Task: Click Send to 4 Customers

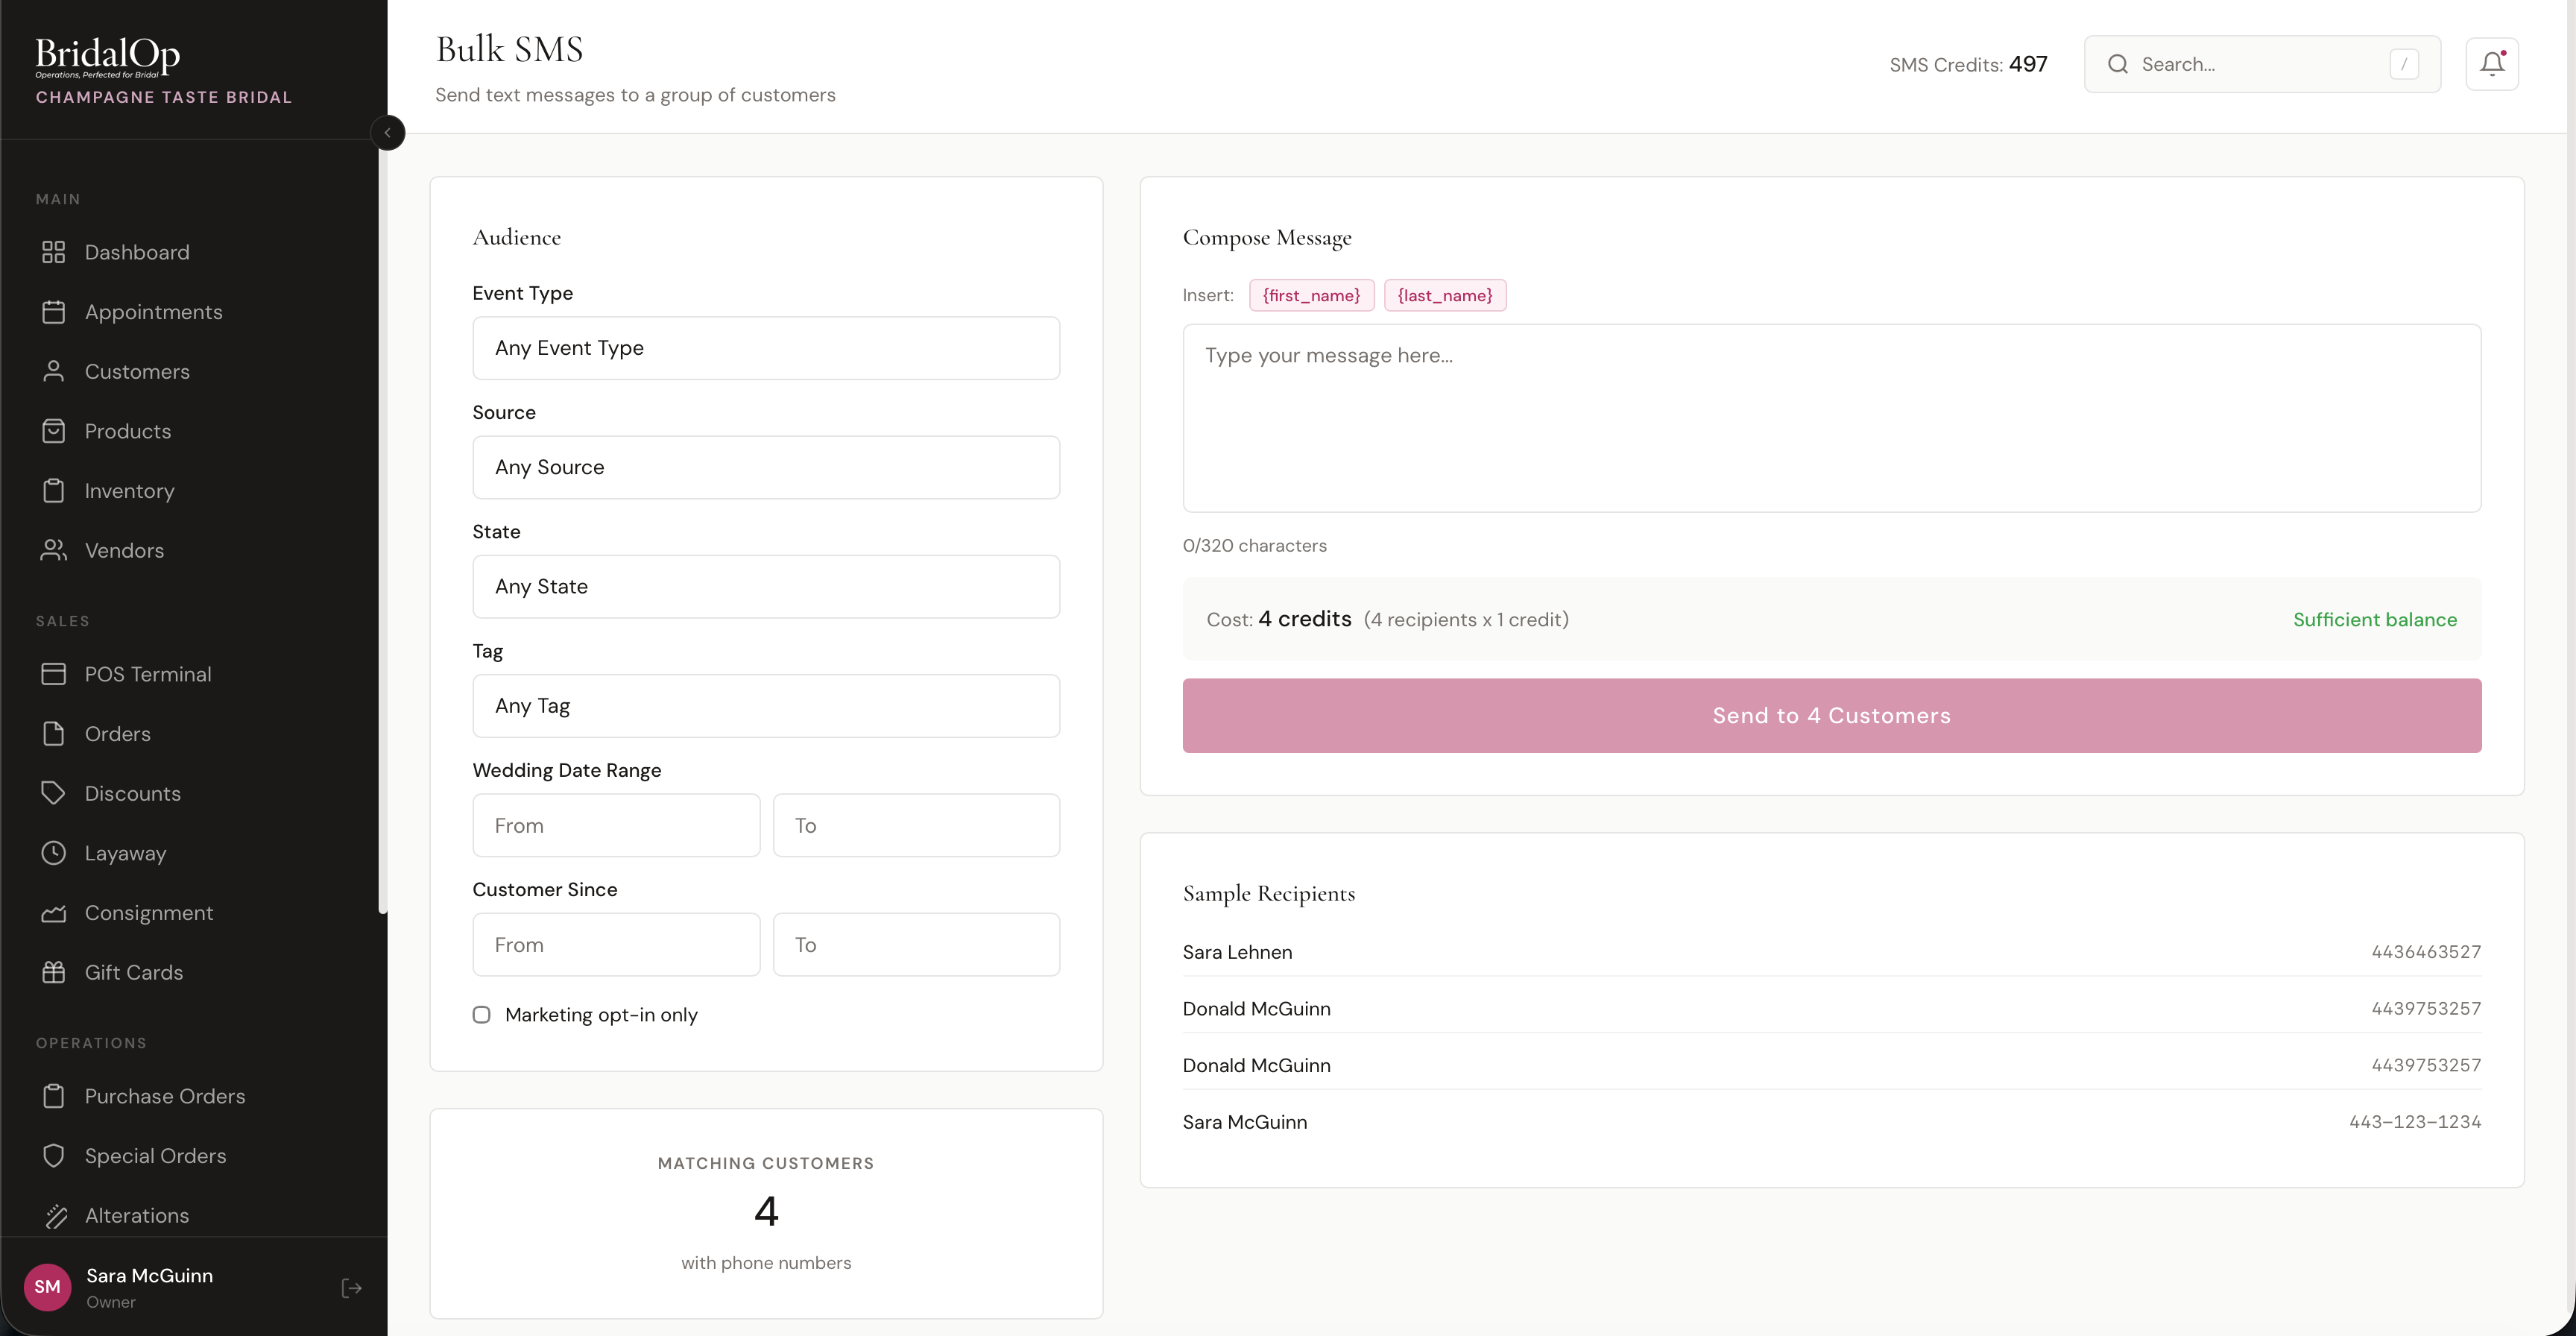Action: pyautogui.click(x=1830, y=715)
